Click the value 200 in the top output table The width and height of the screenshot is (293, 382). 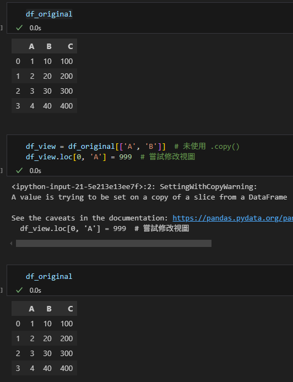click(67, 76)
